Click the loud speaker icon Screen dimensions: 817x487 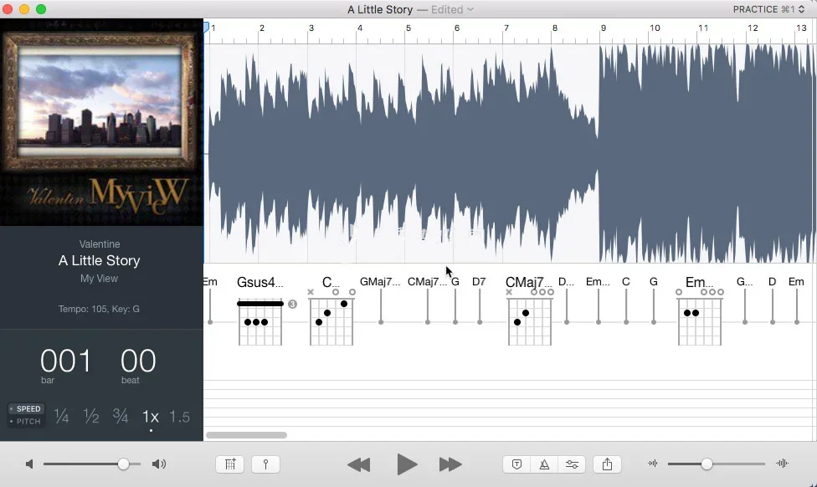tap(159, 464)
